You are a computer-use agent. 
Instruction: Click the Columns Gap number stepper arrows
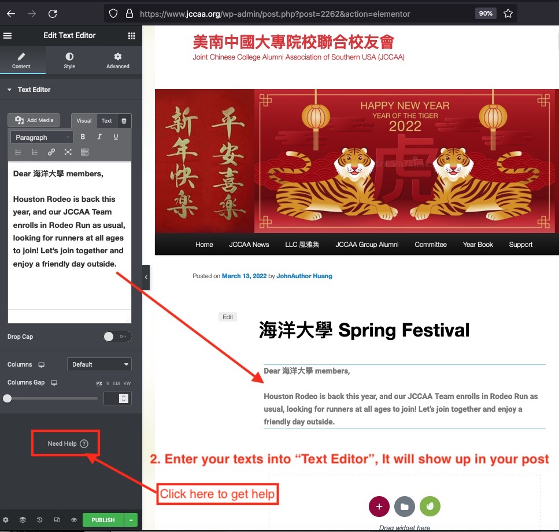[x=124, y=398]
